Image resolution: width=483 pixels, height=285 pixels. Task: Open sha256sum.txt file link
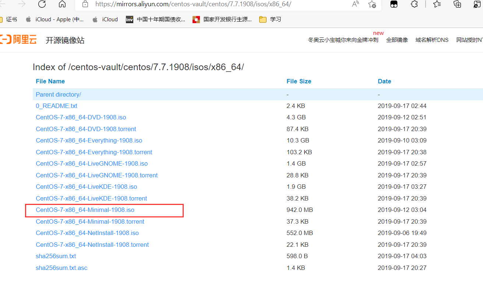point(56,256)
